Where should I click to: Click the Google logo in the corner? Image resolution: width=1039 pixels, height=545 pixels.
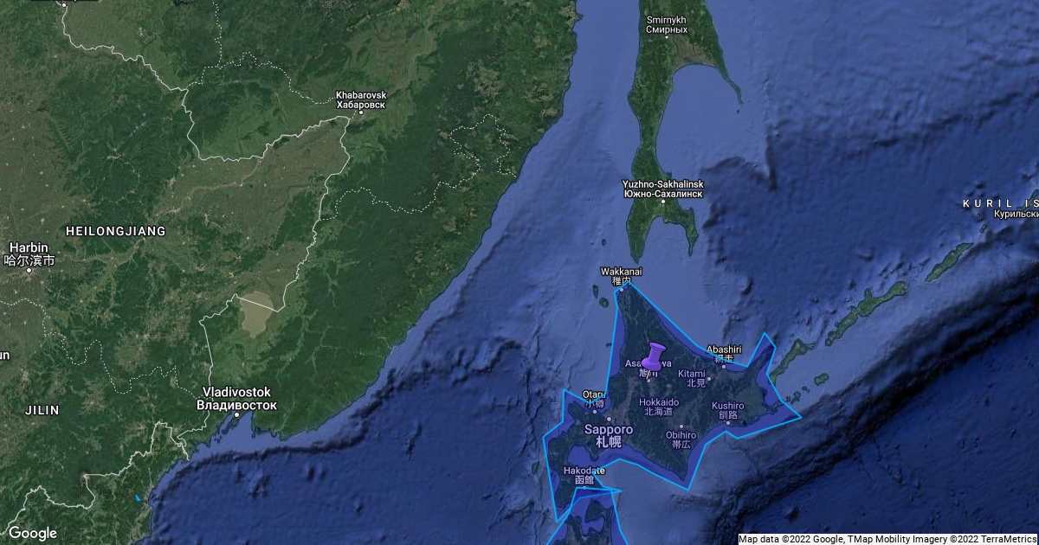[x=32, y=533]
